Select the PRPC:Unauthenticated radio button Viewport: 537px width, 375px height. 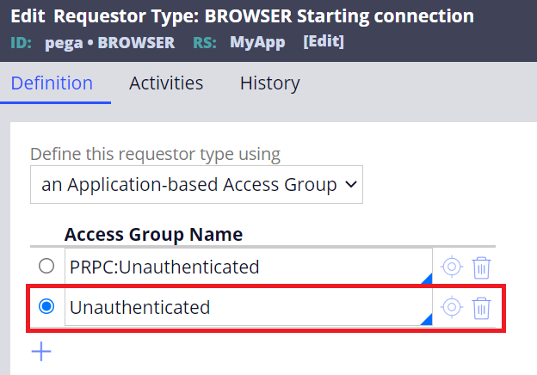46,266
